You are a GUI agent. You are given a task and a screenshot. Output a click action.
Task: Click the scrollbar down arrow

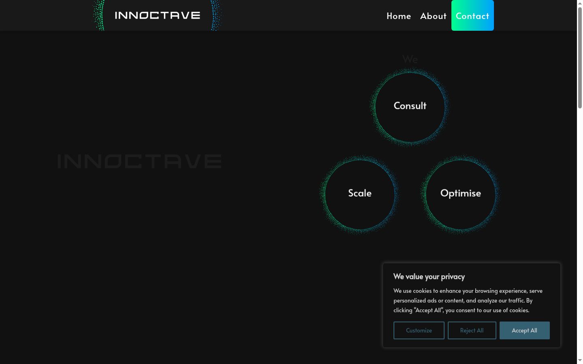click(x=580, y=360)
